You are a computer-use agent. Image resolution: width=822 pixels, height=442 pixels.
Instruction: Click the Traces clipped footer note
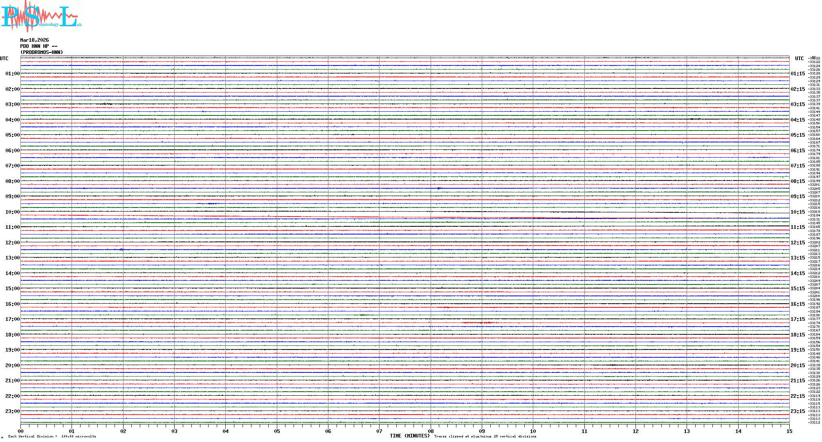[485, 437]
